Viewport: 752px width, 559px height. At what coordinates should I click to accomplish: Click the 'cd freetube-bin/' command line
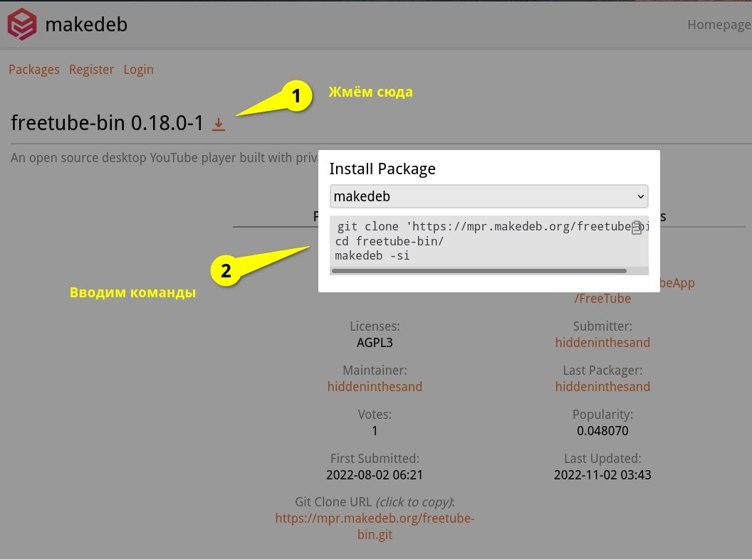click(390, 241)
